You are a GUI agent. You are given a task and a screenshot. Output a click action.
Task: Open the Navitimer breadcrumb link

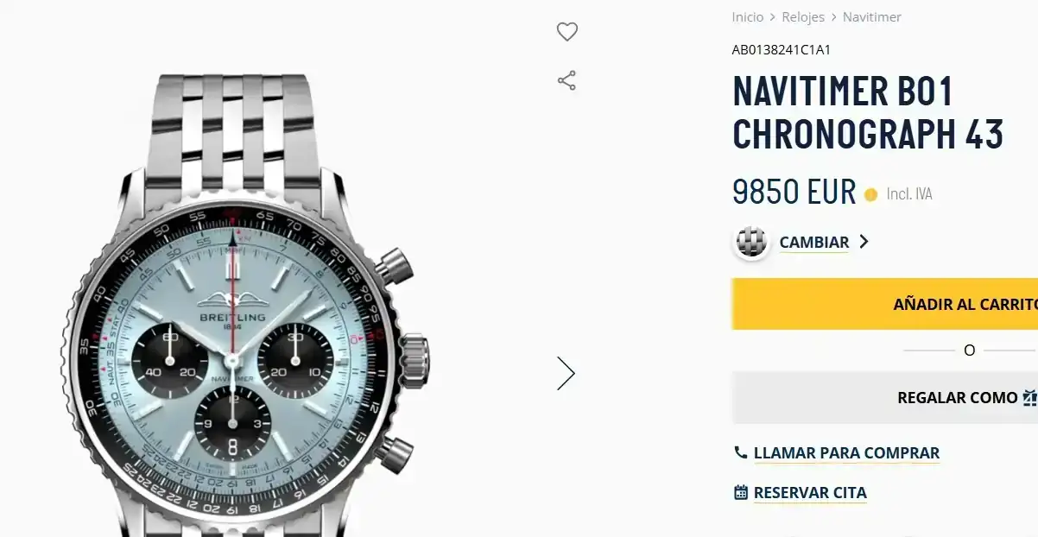(872, 17)
